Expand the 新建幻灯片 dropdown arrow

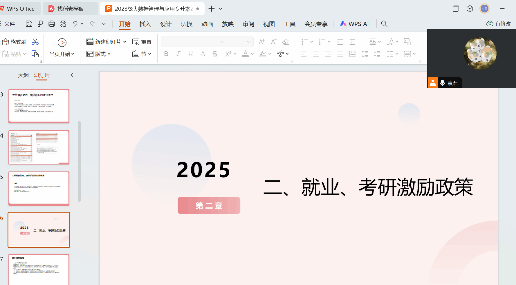(x=125, y=42)
